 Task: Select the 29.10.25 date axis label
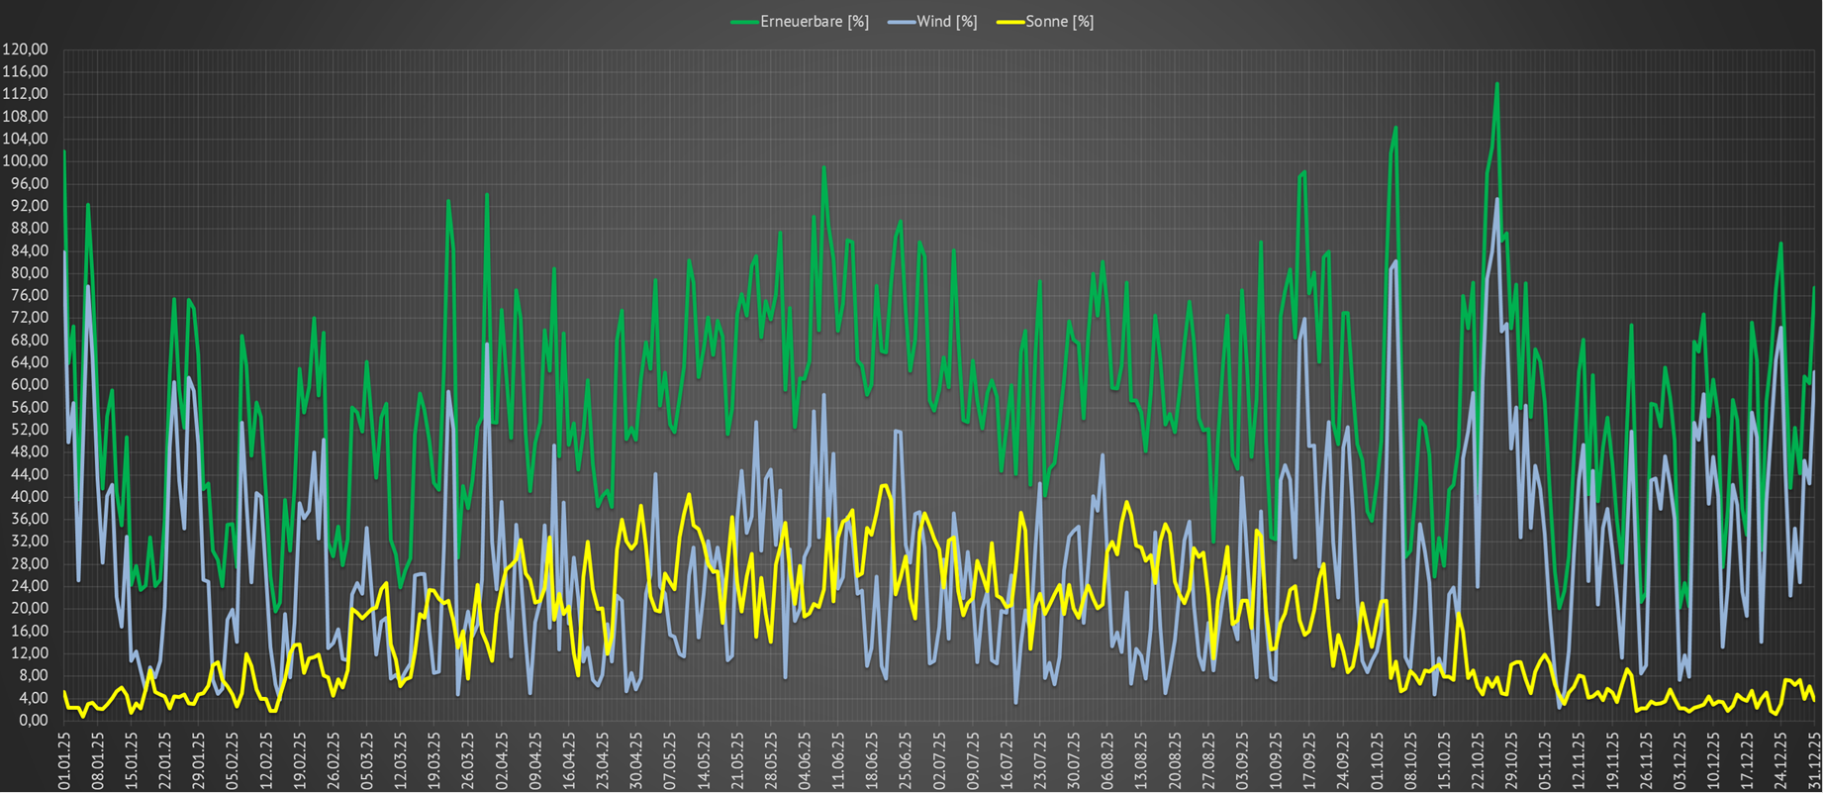tap(1510, 760)
